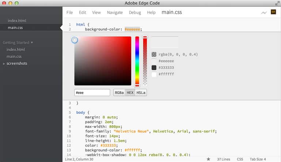281x162 pixels.
Task: Click the hue slider bottom handle
Action: click(137, 86)
